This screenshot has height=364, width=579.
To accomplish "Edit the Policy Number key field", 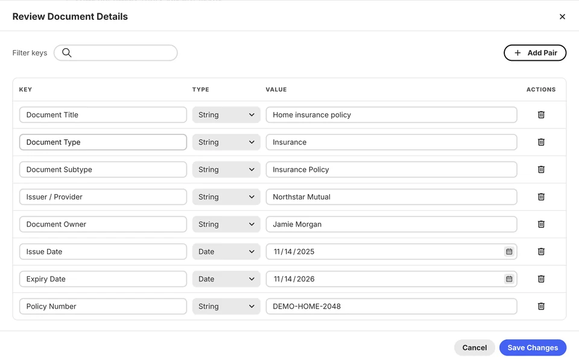I will coord(103,306).
